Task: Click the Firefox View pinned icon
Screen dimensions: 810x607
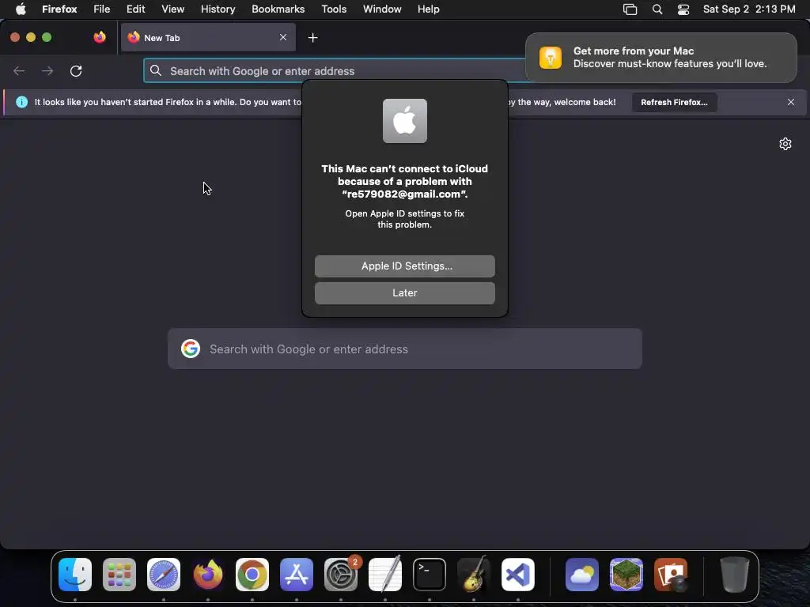Action: tap(100, 37)
